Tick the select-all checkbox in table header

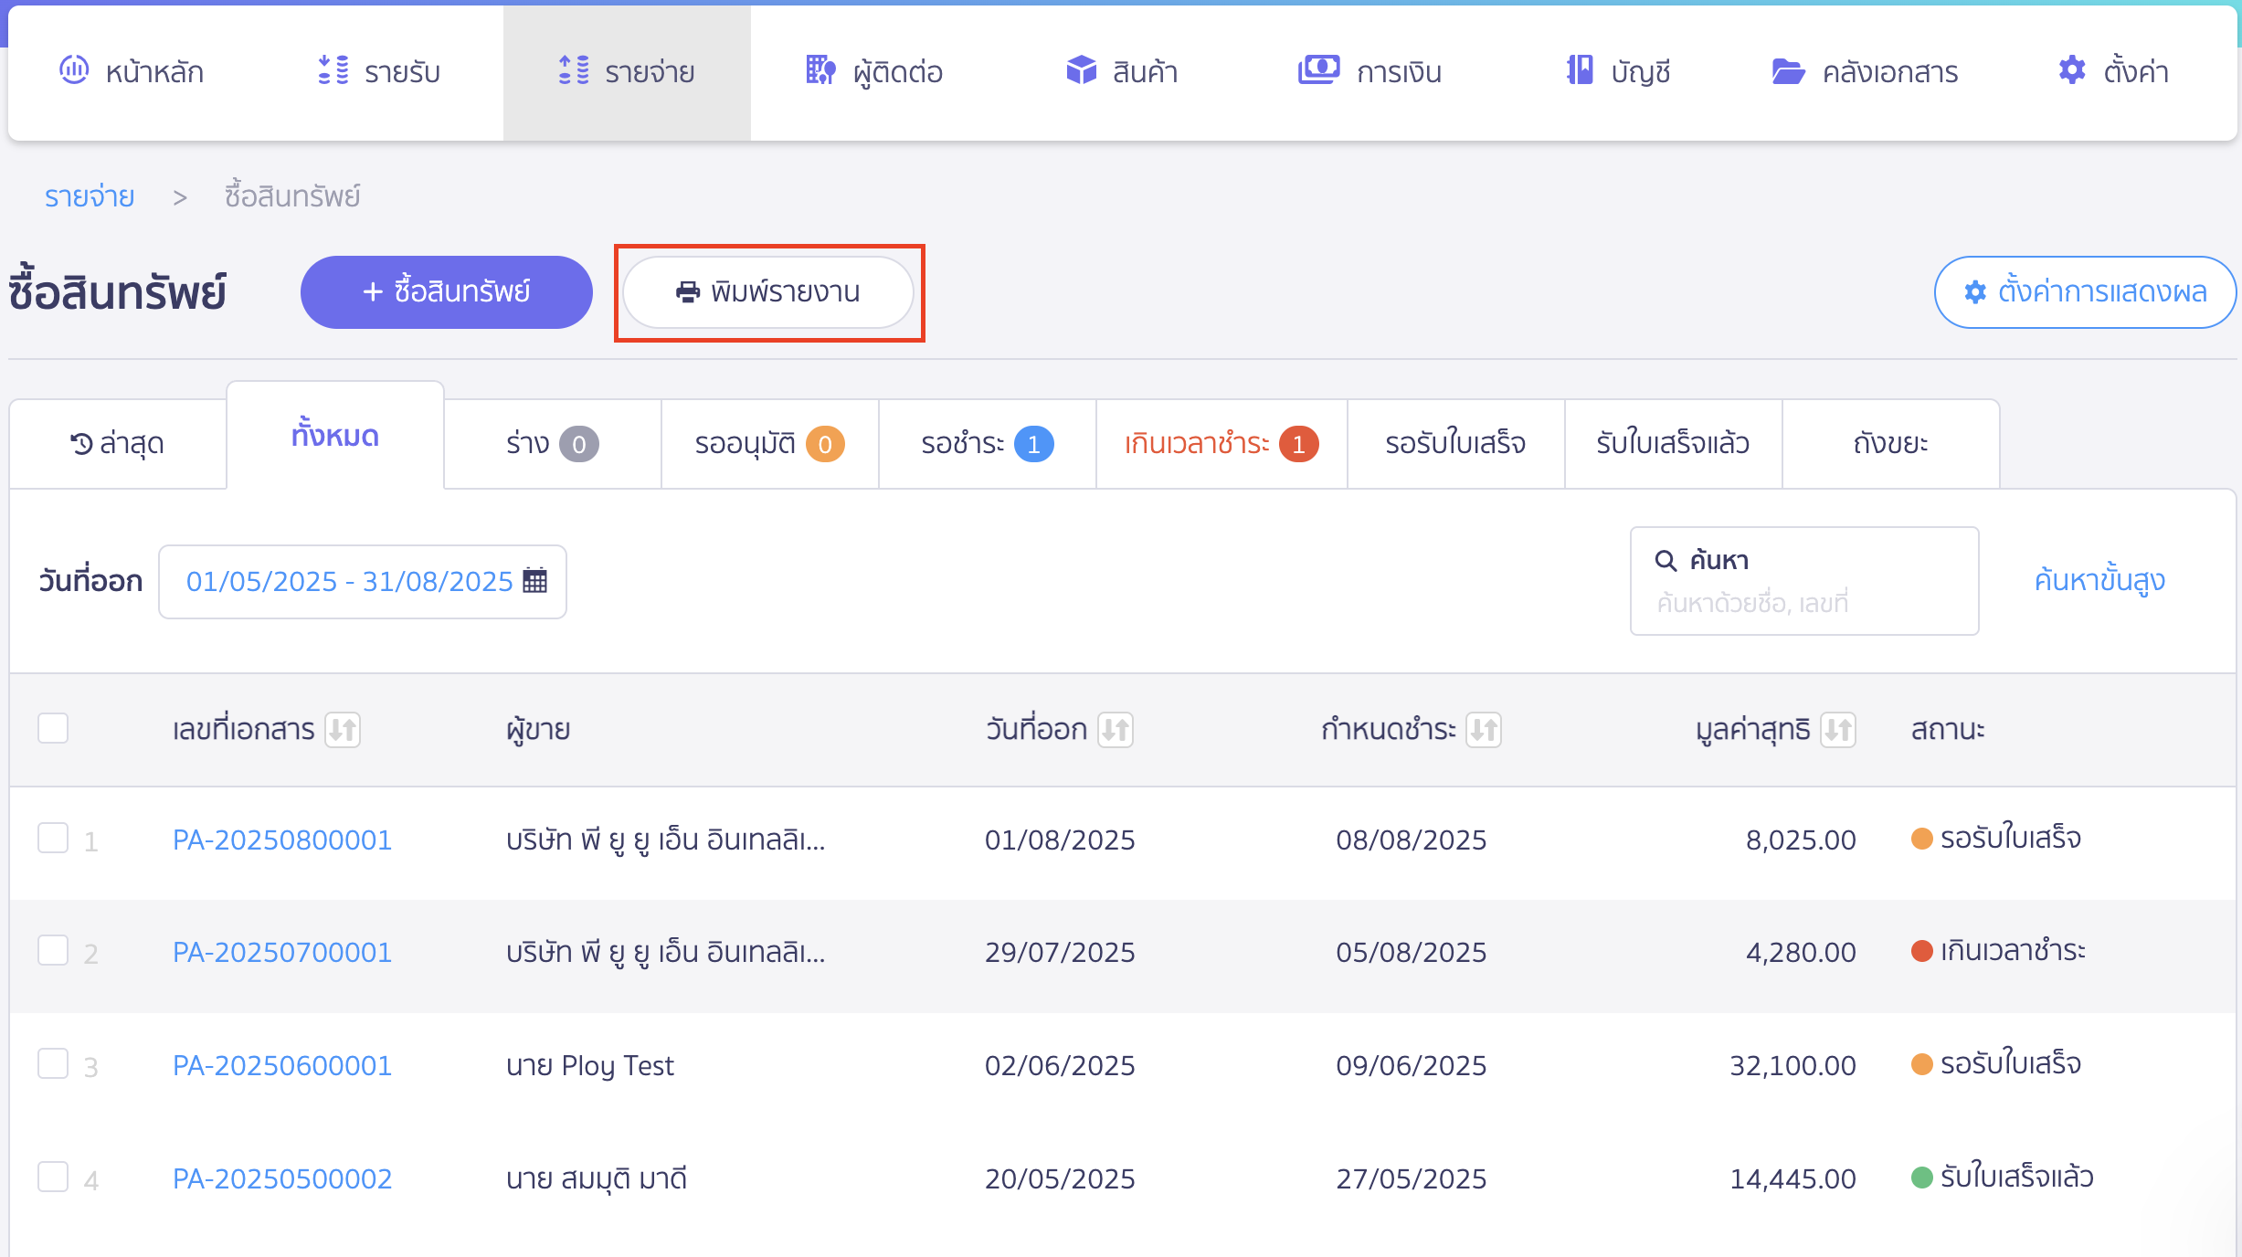[53, 728]
